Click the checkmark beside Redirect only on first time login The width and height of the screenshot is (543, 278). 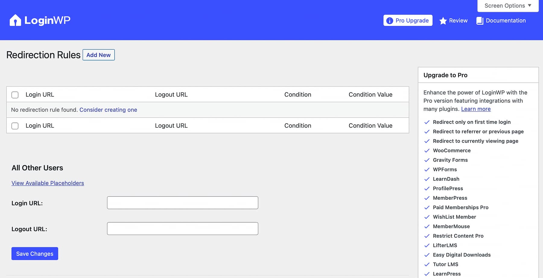427,122
